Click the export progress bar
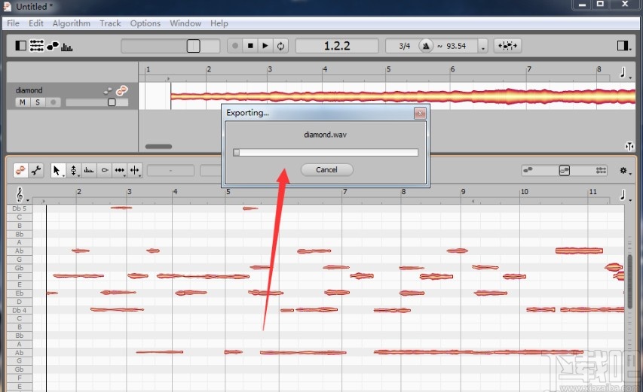The image size is (643, 392). [x=326, y=153]
